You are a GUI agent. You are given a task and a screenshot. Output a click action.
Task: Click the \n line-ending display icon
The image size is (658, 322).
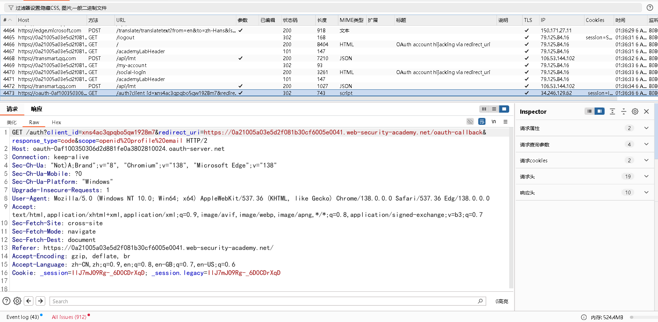[x=494, y=122]
